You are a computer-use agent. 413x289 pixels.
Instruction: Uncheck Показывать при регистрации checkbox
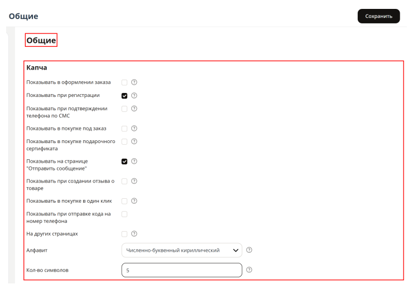[124, 96]
